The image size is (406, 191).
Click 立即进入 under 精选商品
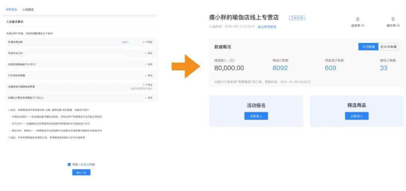coord(356,116)
